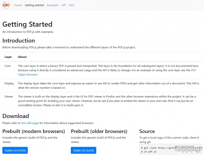
Task: Click the Viewer layer table cell
Action: (9, 97)
